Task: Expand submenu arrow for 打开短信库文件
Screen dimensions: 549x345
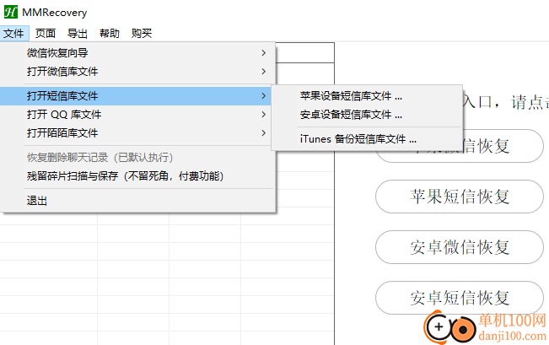Action: [x=264, y=96]
